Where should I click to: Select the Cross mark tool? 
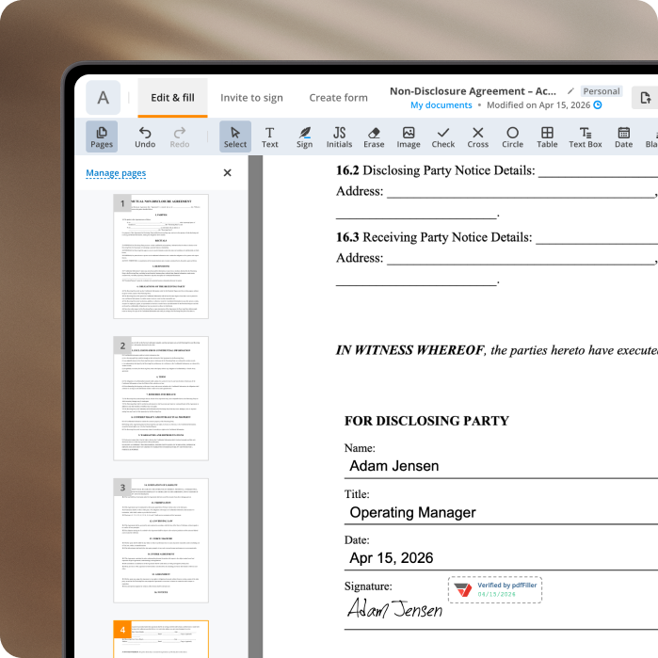pyautogui.click(x=478, y=136)
